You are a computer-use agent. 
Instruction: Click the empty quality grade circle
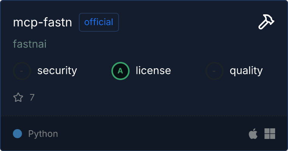[x=214, y=71]
